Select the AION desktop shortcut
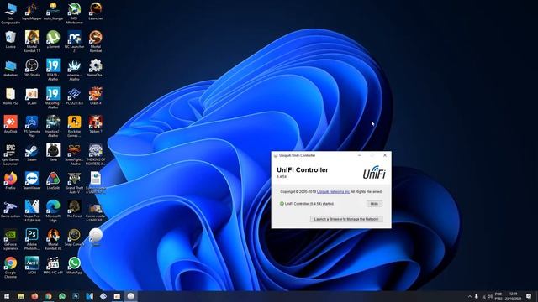 32,265
